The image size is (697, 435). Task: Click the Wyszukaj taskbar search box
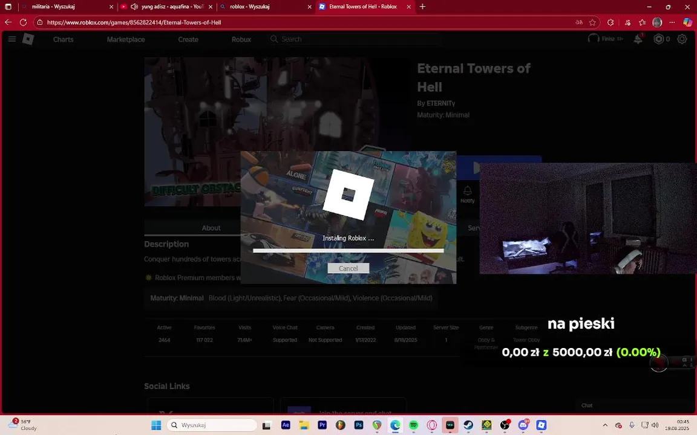[x=212, y=425]
